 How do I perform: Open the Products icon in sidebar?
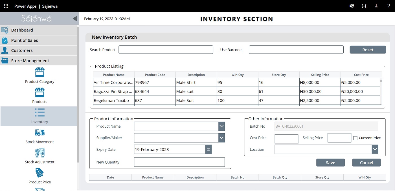pos(39,92)
